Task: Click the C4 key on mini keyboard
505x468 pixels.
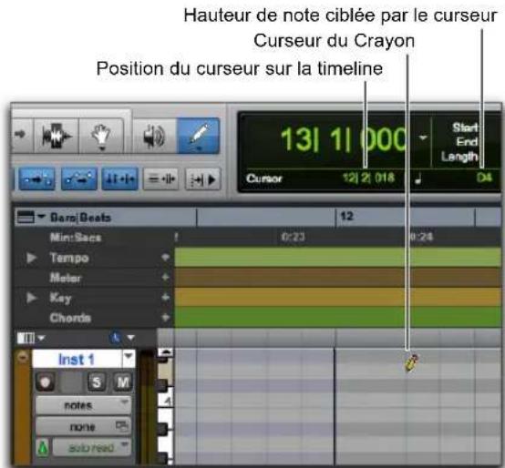Action: 167,402
